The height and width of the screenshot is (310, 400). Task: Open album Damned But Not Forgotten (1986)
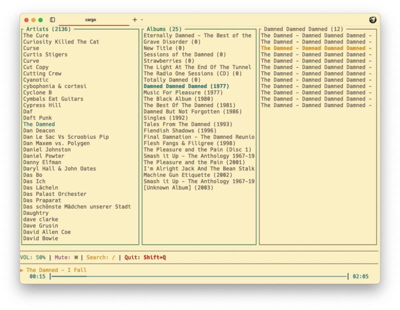193,112
